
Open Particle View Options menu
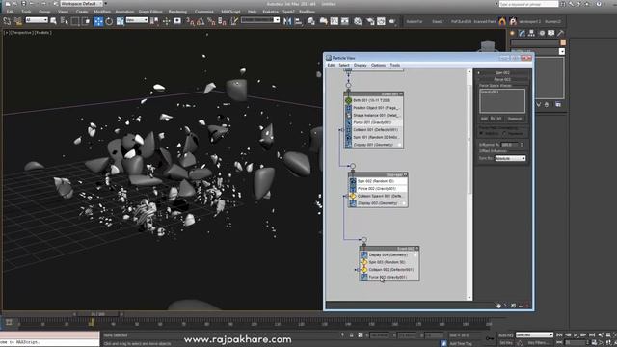[378, 65]
